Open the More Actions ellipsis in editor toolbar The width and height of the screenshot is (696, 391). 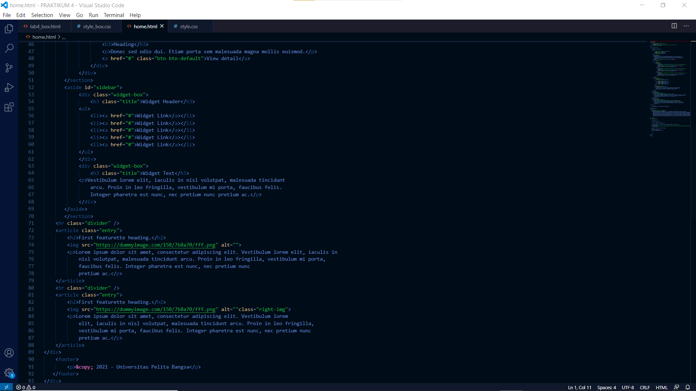(x=686, y=26)
